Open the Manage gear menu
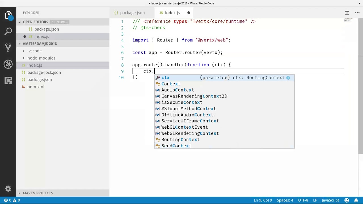The width and height of the screenshot is (363, 204). 8,189
